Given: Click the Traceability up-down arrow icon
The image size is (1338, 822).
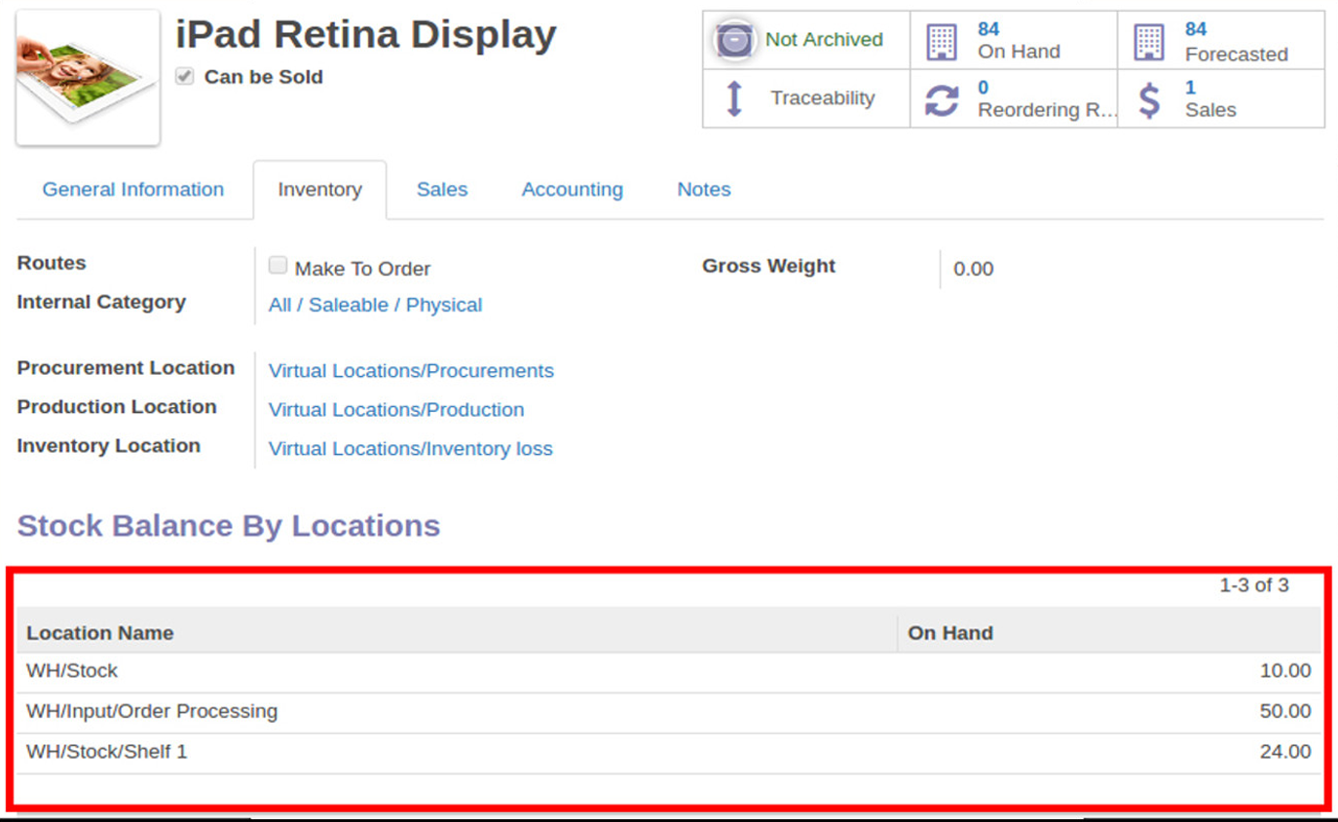Looking at the screenshot, I should pyautogui.click(x=735, y=98).
